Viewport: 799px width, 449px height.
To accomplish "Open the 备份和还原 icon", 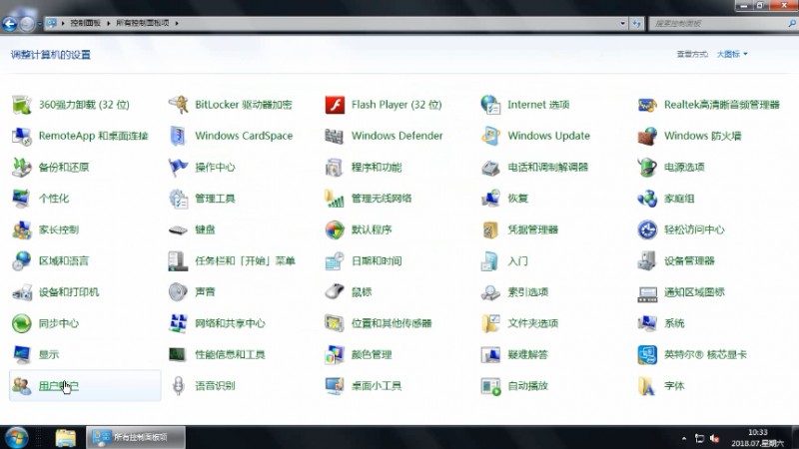I will [x=22, y=167].
